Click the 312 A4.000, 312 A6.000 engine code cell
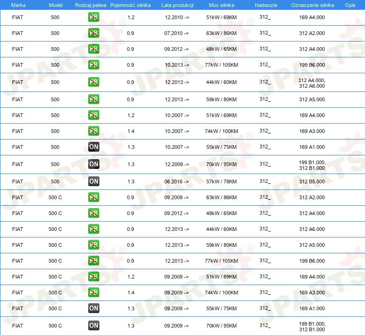 [x=312, y=83]
